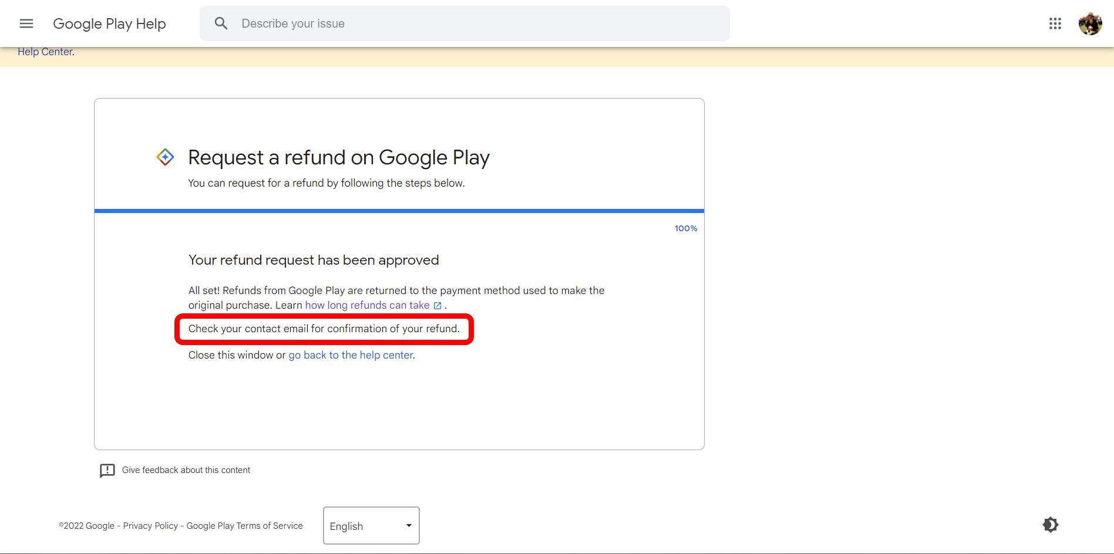Toggle dark mode with the brightness icon
The width and height of the screenshot is (1114, 554).
1050,525
